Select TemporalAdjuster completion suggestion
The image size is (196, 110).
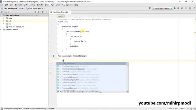92,77
